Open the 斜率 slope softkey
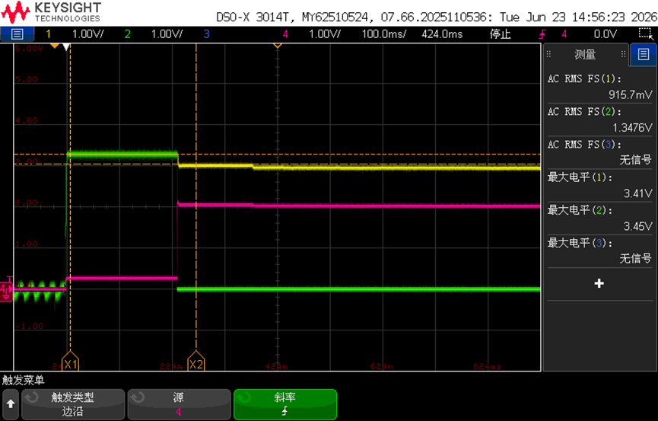The width and height of the screenshot is (658, 421). [285, 404]
